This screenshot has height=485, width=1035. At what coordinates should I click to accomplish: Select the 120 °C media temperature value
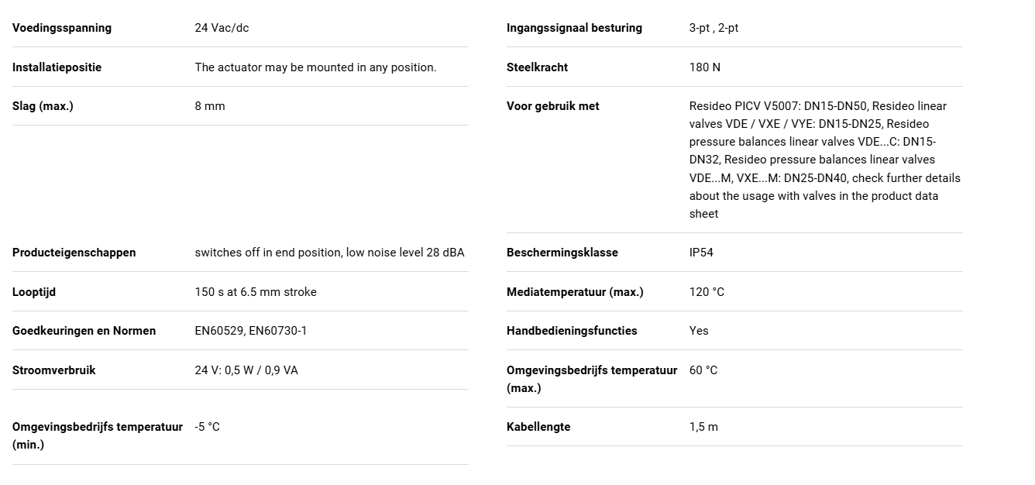tap(707, 292)
